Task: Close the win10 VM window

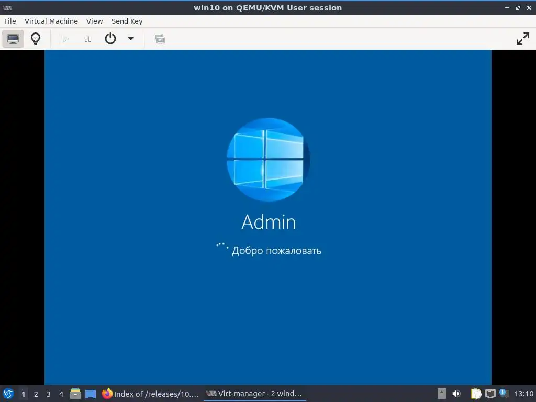Action: point(529,8)
